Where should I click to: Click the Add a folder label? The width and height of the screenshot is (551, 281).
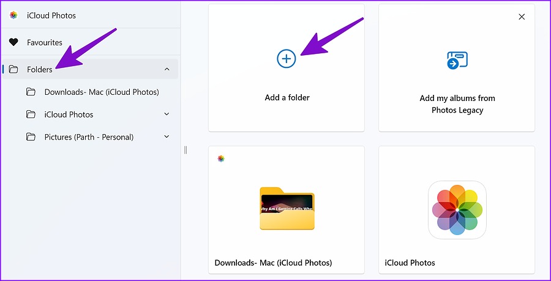point(287,98)
